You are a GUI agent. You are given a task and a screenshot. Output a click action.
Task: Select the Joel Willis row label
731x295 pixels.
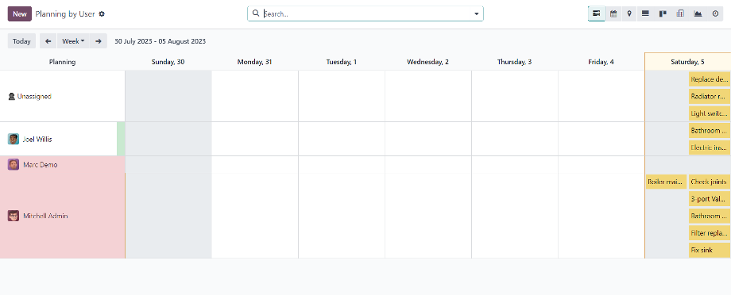37,139
